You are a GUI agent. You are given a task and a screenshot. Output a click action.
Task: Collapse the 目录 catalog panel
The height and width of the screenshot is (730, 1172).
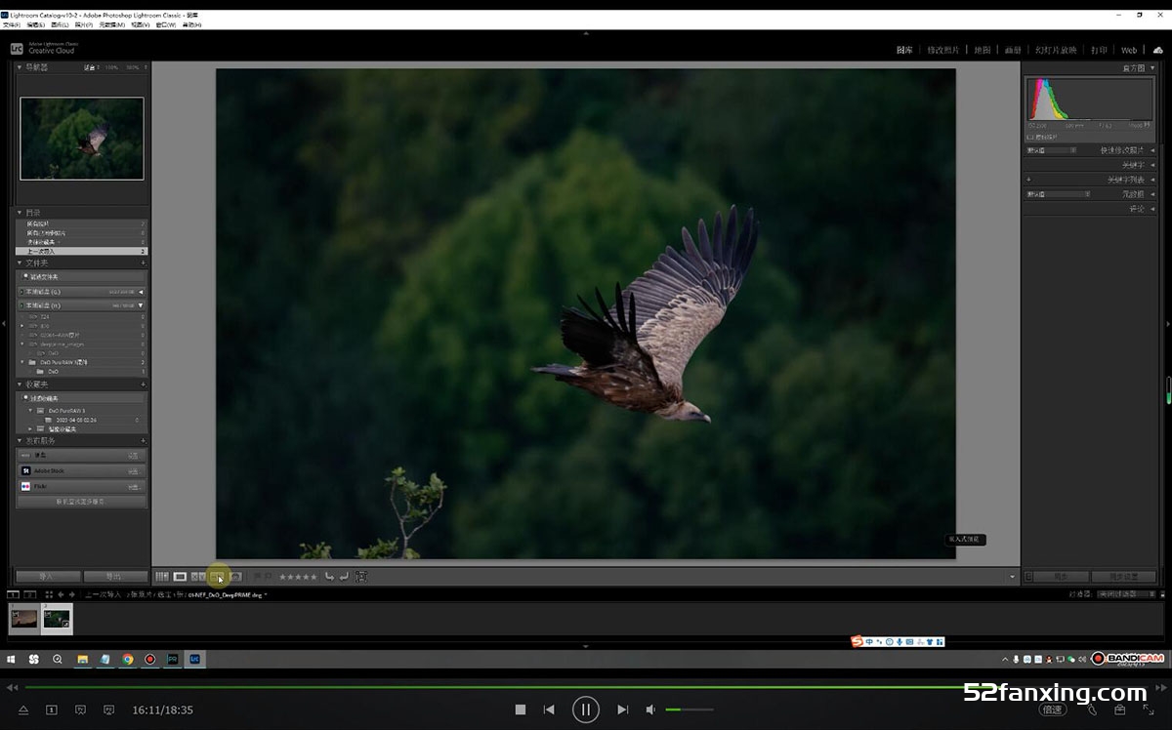[x=20, y=212]
